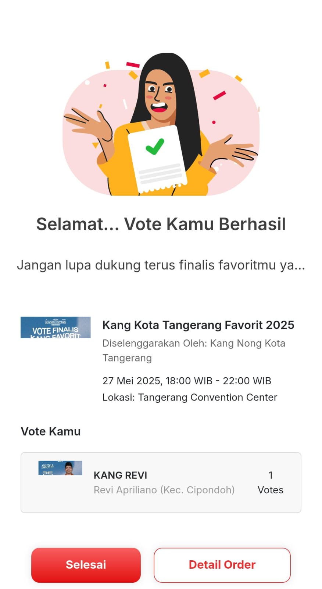
Task: Click the Lokasi: Tangerang Convention Center line
Action: [190, 398]
